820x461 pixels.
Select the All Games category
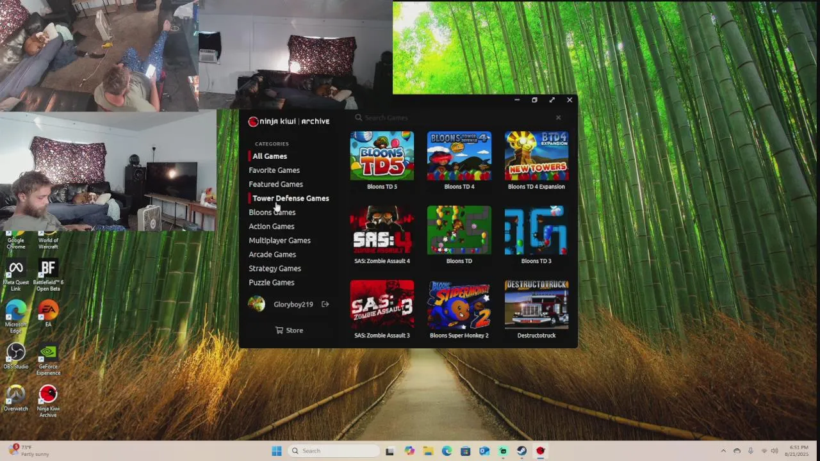click(x=270, y=156)
